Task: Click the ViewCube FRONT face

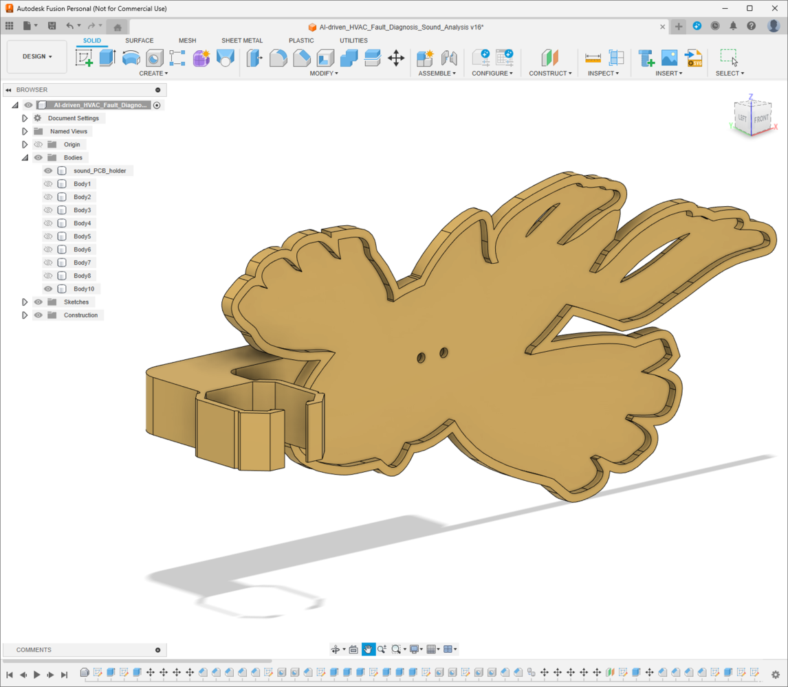Action: 760,118
